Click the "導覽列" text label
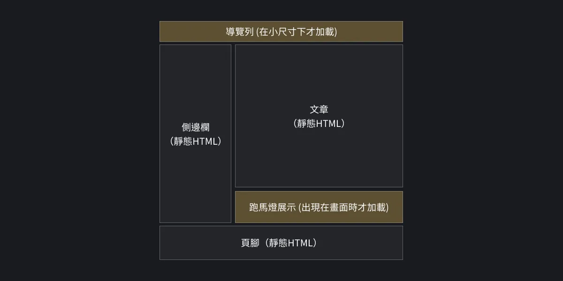The width and height of the screenshot is (563, 281). click(x=240, y=32)
